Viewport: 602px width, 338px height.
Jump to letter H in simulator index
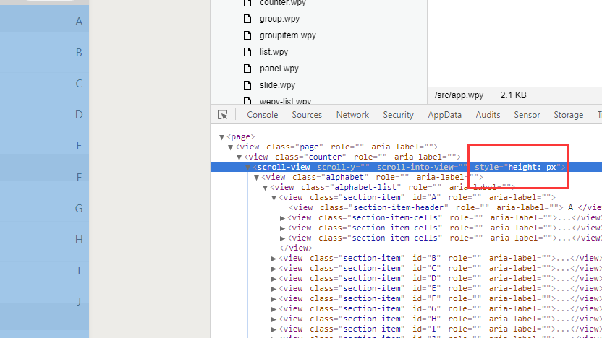click(79, 240)
